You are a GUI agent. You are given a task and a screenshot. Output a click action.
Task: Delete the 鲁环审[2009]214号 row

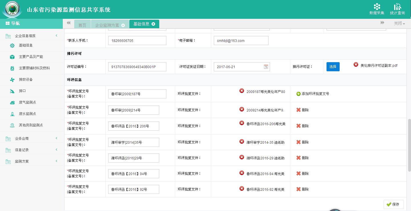(302, 110)
